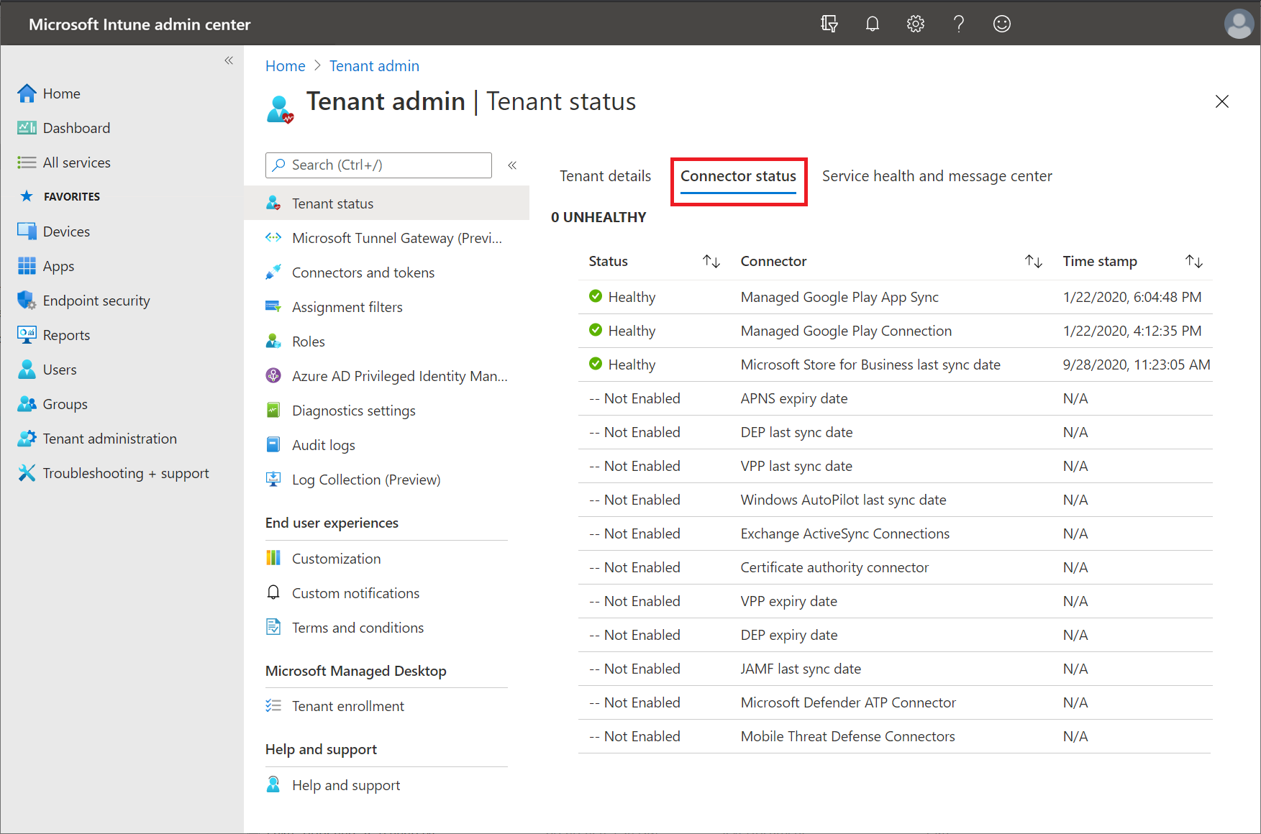
Task: Select Certificate authority connector row
Action: (896, 567)
